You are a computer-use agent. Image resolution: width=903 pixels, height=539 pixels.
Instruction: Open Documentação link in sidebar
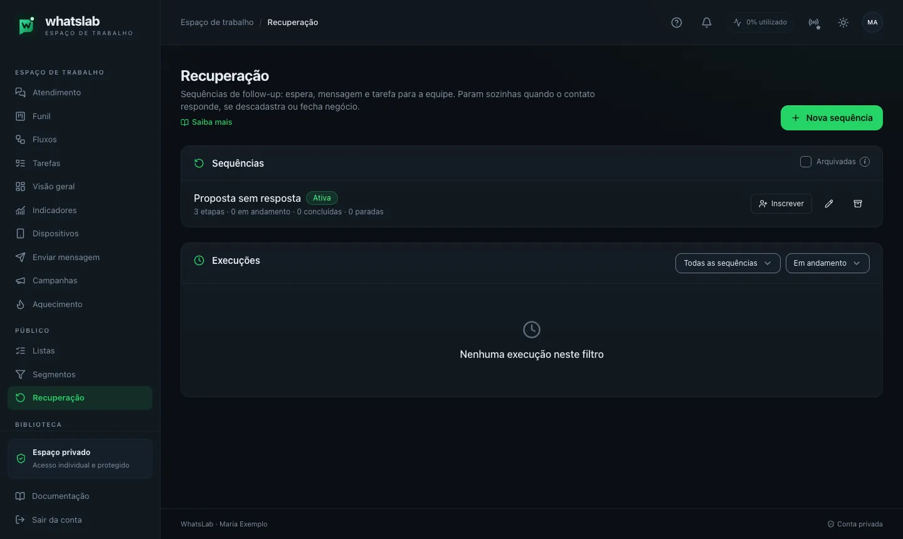click(x=80, y=496)
